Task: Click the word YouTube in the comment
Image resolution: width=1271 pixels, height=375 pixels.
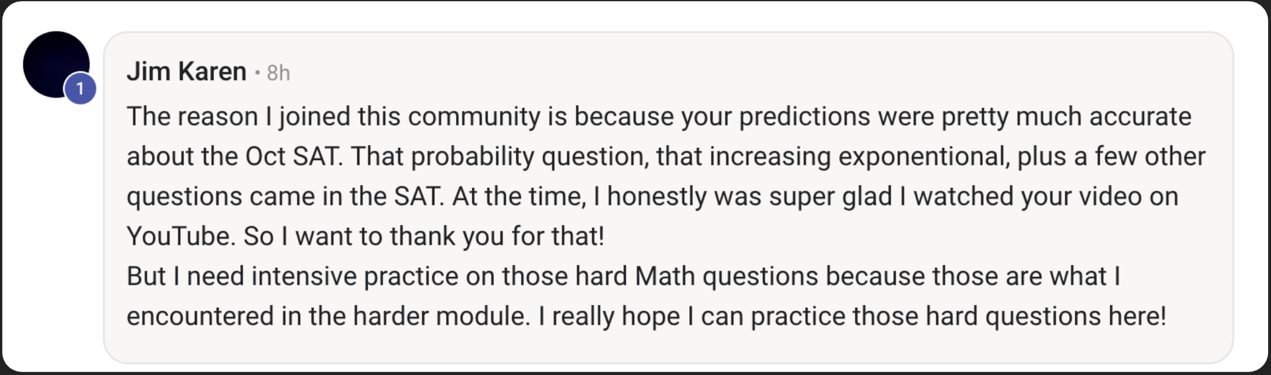Action: pyautogui.click(x=181, y=237)
